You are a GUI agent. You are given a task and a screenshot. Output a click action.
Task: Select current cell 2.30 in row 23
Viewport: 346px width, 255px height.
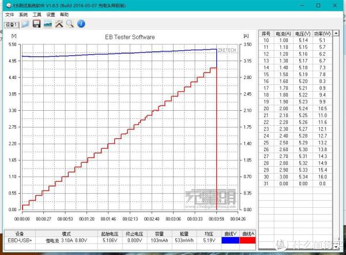(x=284, y=129)
